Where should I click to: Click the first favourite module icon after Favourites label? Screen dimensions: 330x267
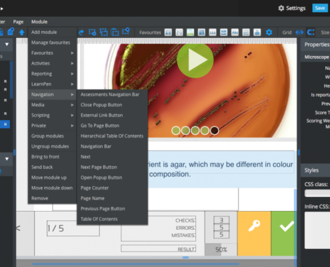[x=168, y=33]
